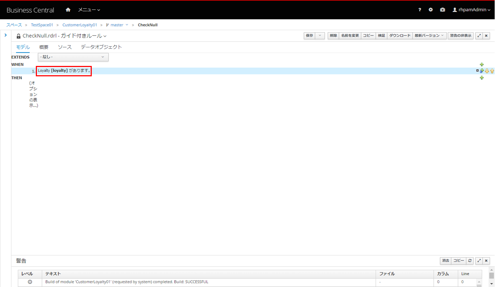Image resolution: width=495 pixels, height=287 pixels.
Task: Open the TestSpace01 breadcrumb link
Action: click(x=42, y=25)
